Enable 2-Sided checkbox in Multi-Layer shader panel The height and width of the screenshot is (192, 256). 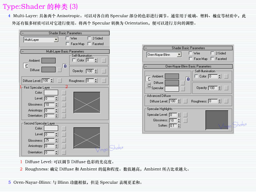(x=89, y=38)
